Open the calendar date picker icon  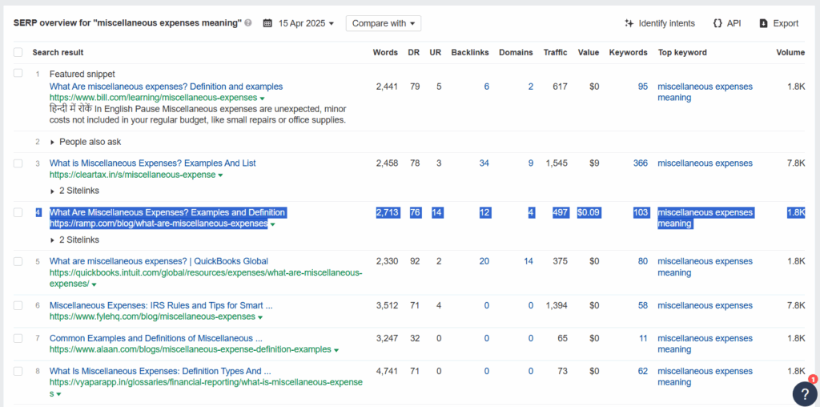click(x=267, y=23)
